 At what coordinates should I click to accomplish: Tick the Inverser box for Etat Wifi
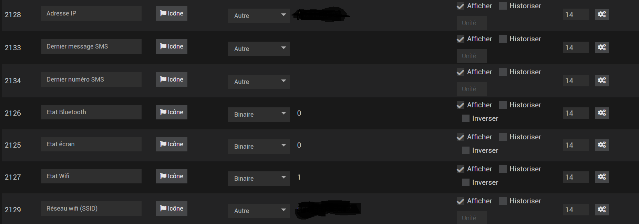pyautogui.click(x=465, y=183)
